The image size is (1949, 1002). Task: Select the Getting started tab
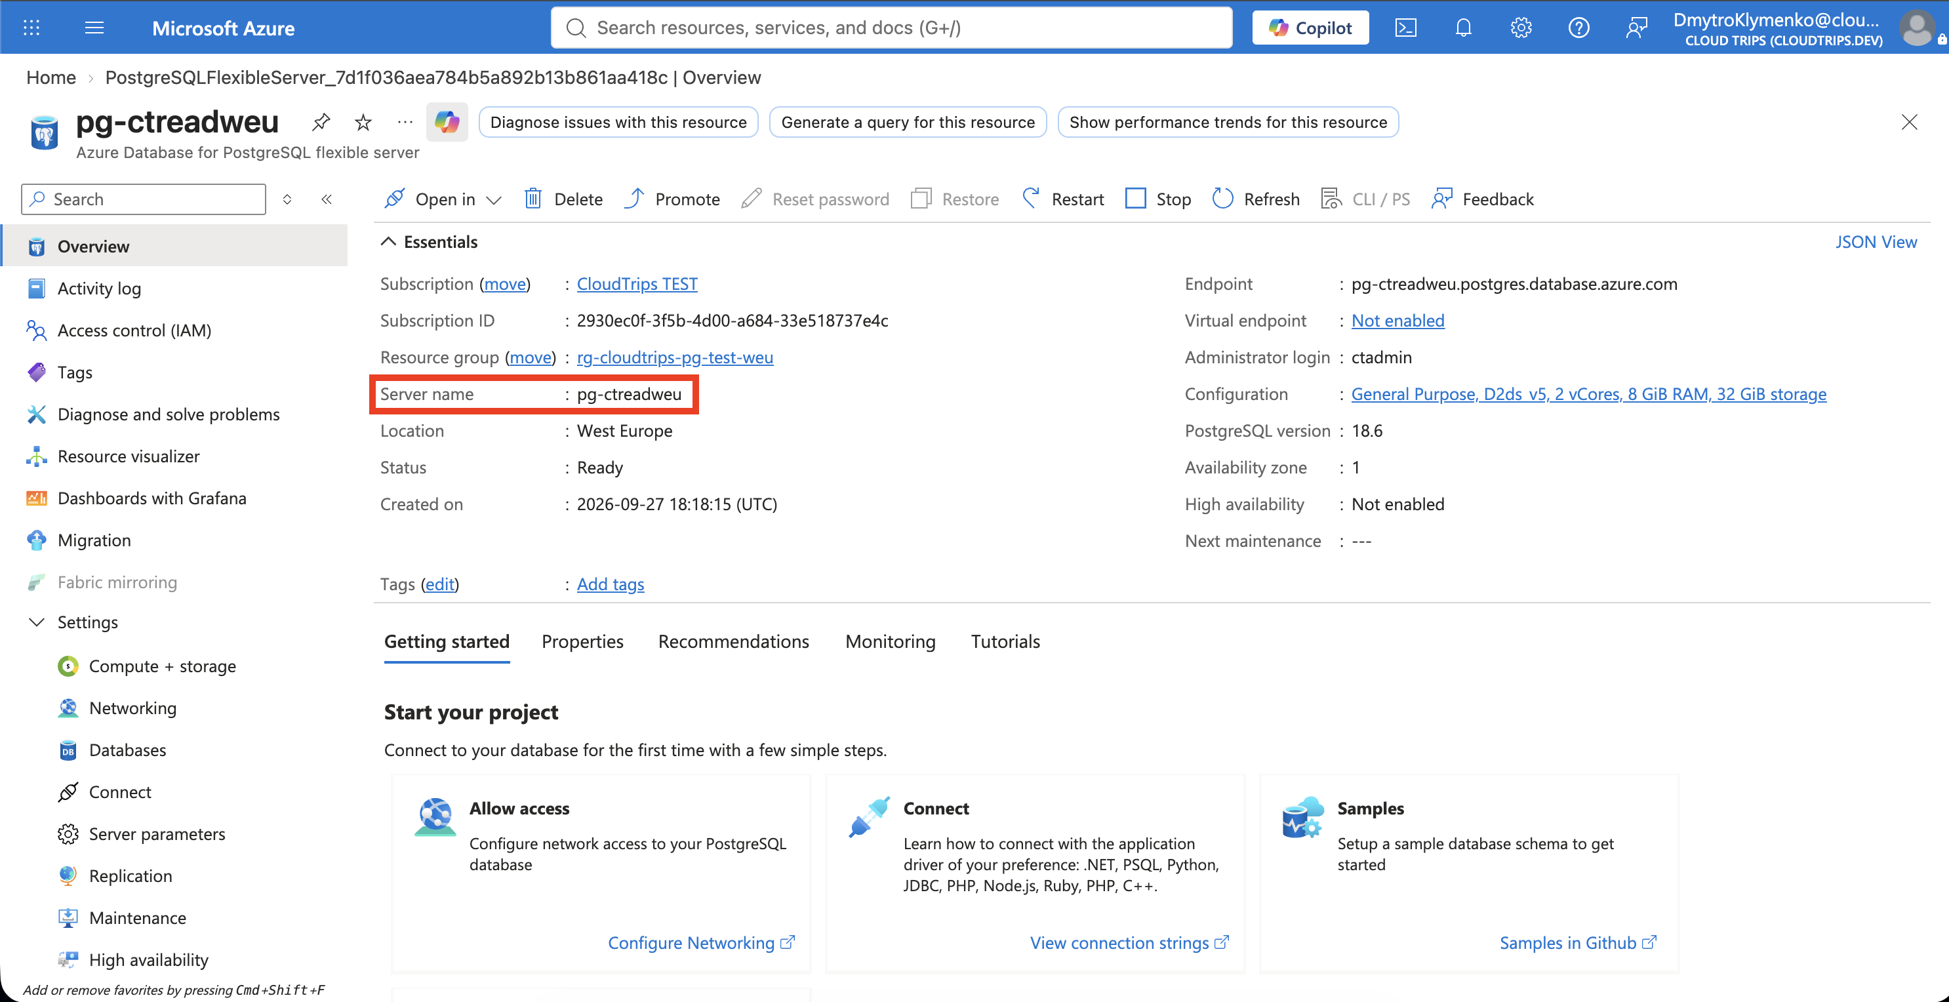[x=447, y=642]
